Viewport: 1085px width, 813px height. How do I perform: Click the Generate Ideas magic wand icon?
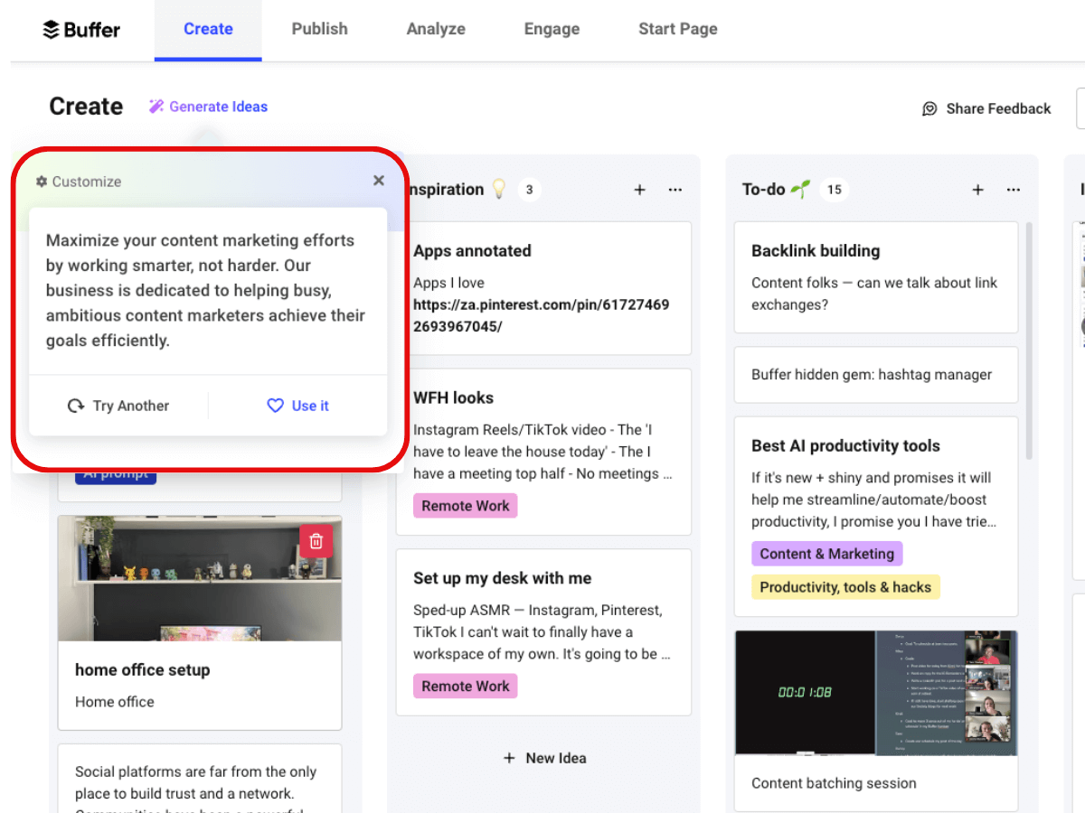pyautogui.click(x=156, y=106)
